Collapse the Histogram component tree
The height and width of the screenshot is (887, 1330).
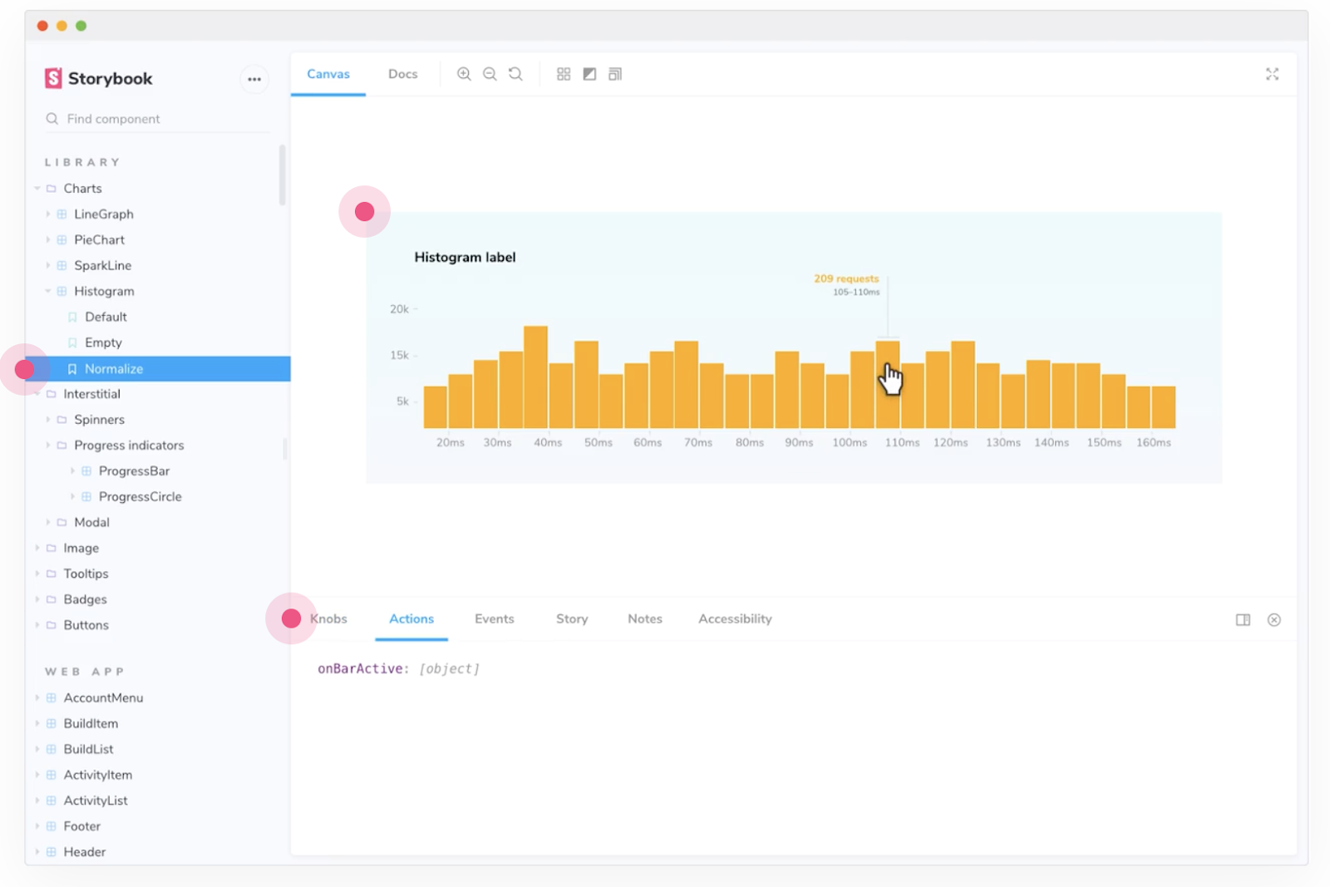coord(48,291)
